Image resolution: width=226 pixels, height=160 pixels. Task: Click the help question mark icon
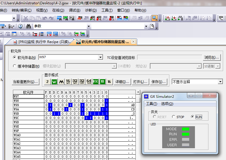click(x=20, y=26)
